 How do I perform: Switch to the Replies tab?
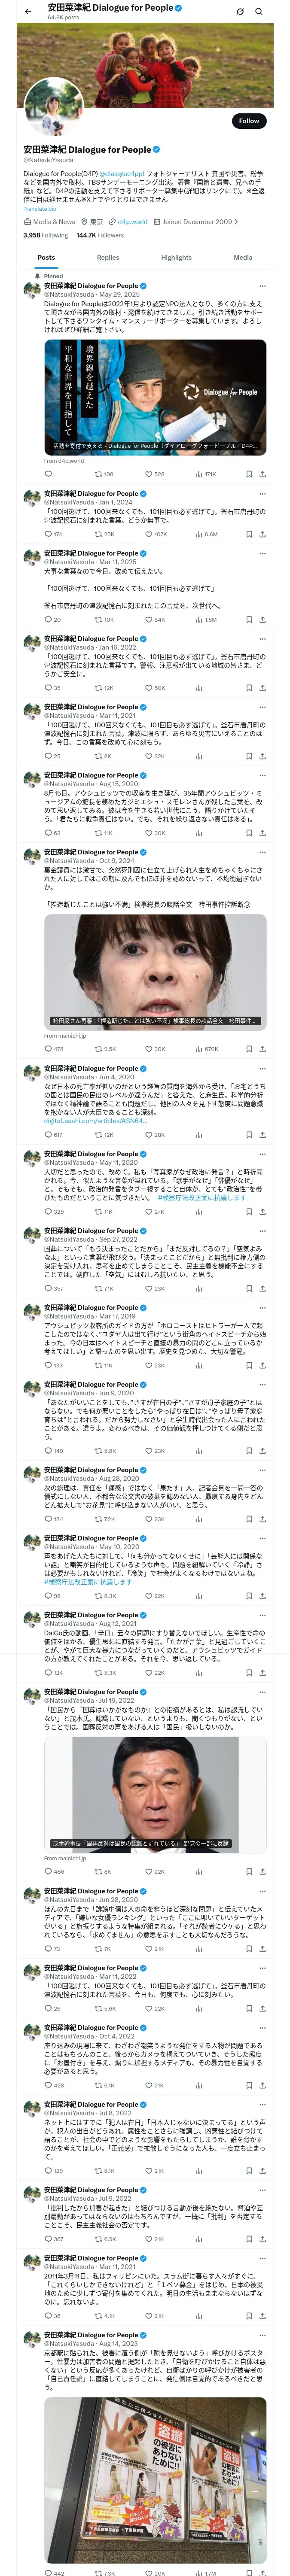coord(108,258)
